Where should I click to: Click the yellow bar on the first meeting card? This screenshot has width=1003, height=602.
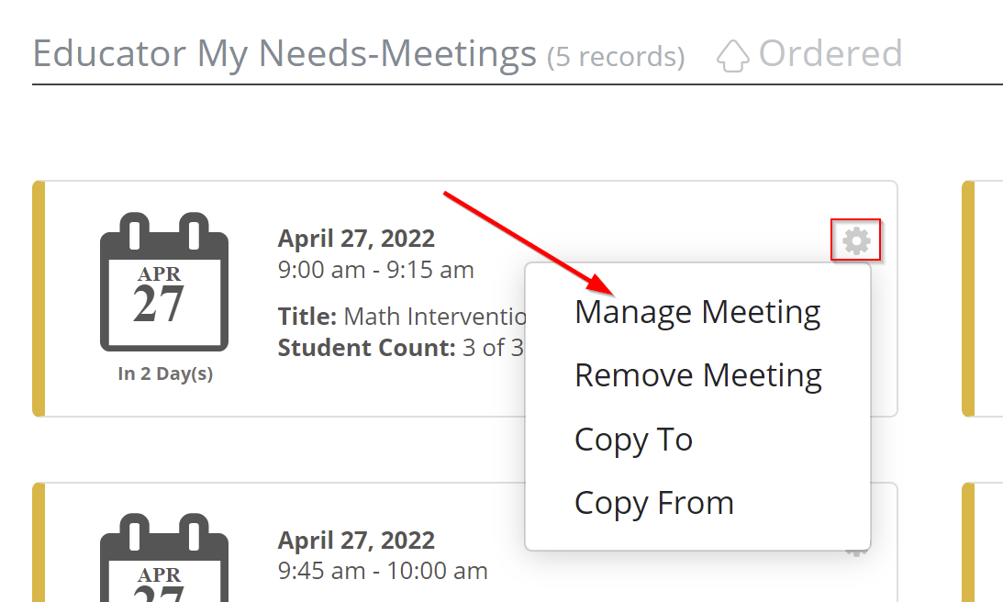pyautogui.click(x=39, y=298)
